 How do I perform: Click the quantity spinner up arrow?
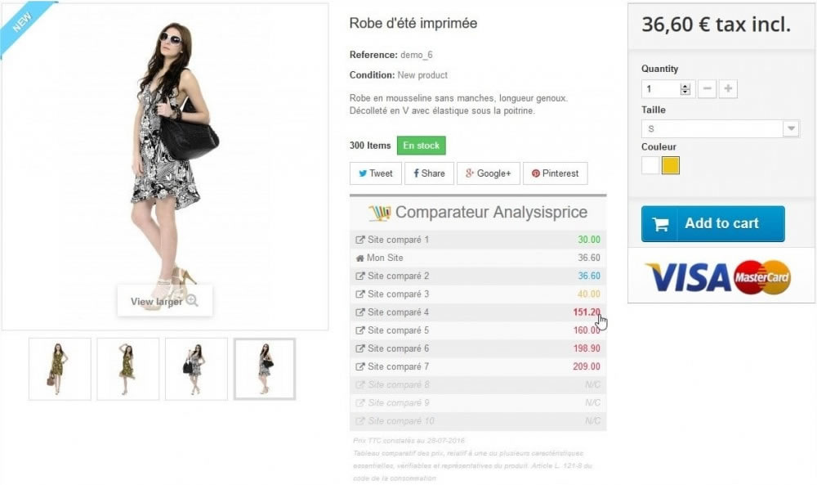pos(685,86)
